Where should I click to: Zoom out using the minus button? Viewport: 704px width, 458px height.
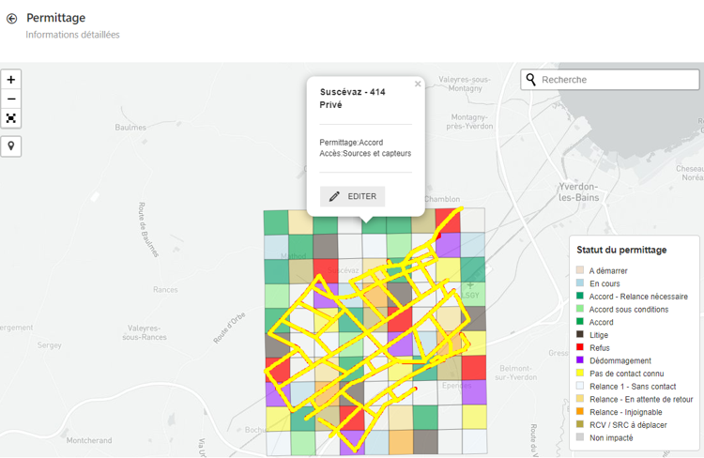(x=11, y=99)
